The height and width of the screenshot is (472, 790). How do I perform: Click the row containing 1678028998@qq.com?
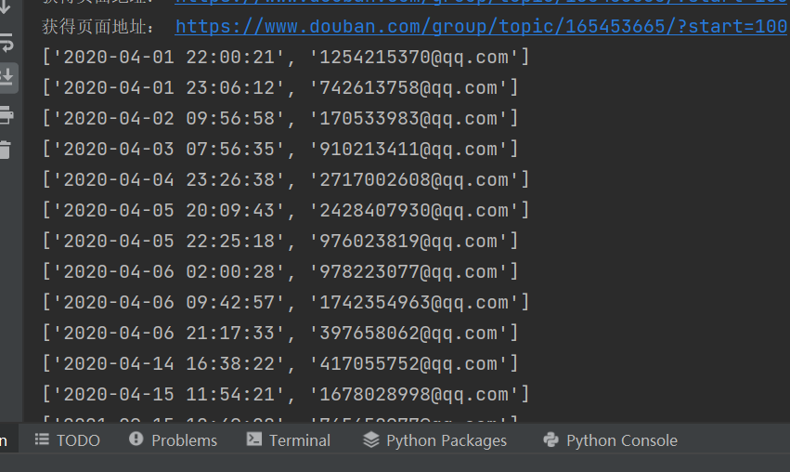286,395
